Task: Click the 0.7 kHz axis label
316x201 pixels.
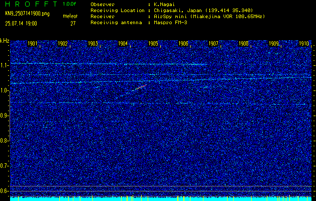Action: (5, 166)
